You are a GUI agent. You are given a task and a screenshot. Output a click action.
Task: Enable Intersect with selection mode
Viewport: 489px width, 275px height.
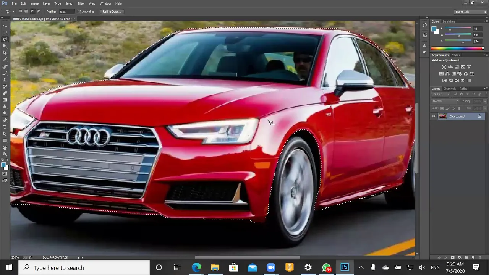[x=38, y=11]
